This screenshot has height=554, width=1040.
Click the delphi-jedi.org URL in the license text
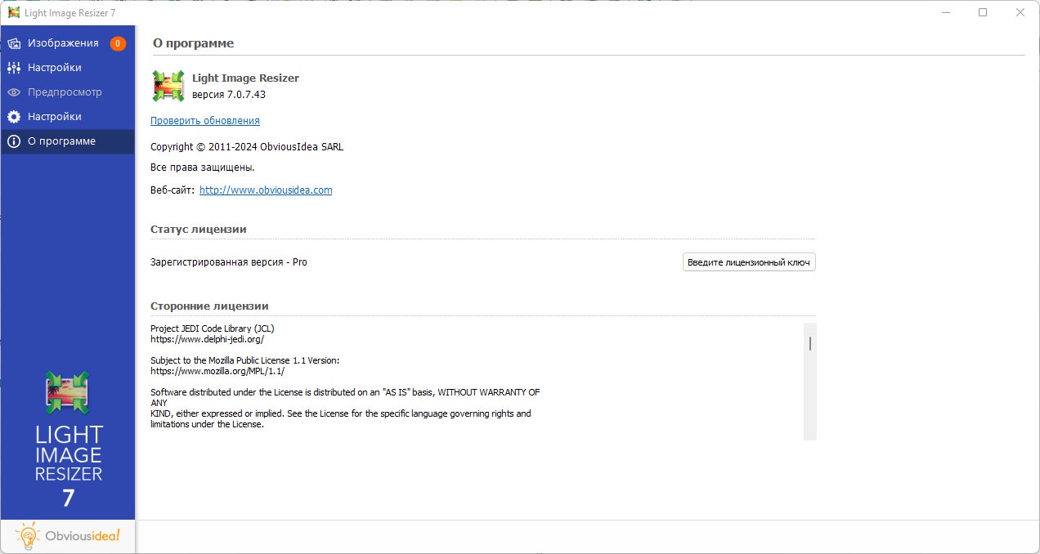point(207,339)
